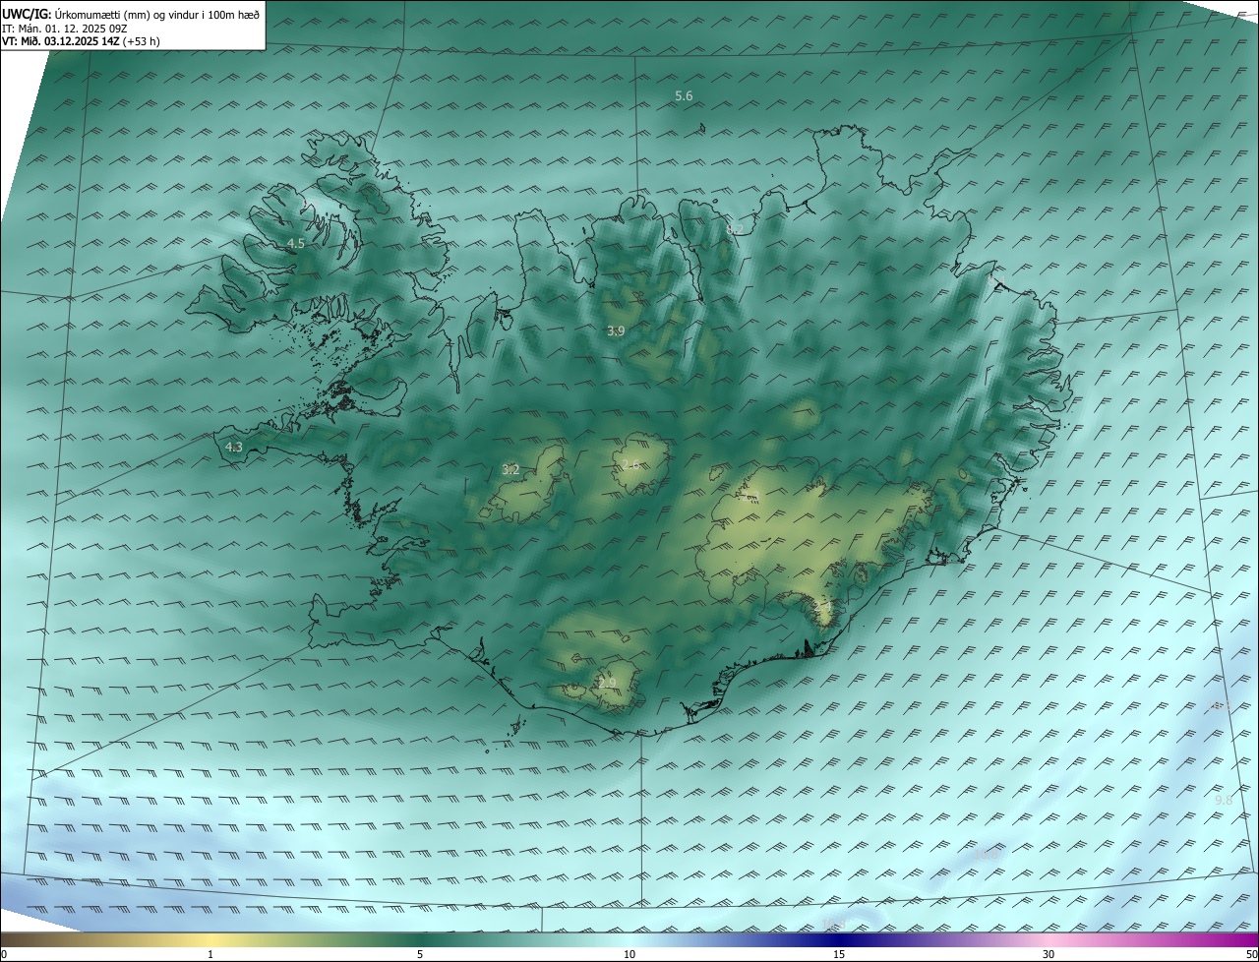Click the color scale tick label '30'
The image size is (1259, 962).
coord(1049,954)
